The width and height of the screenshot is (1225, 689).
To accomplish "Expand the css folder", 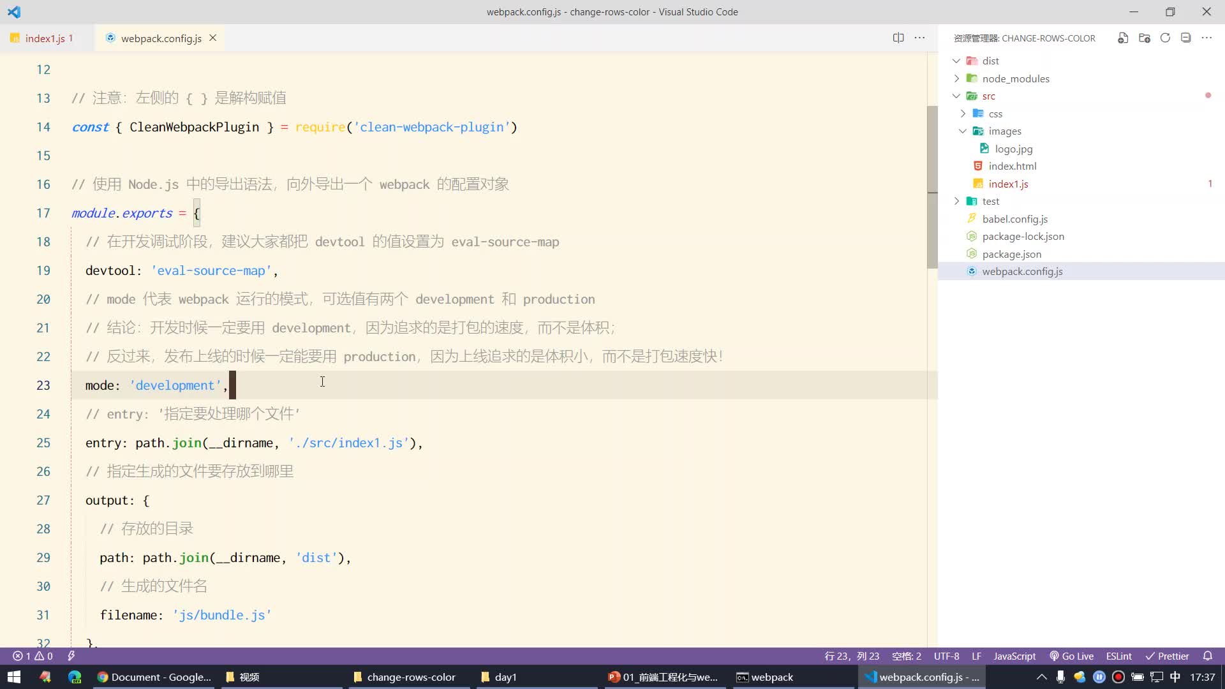I will coord(963,114).
